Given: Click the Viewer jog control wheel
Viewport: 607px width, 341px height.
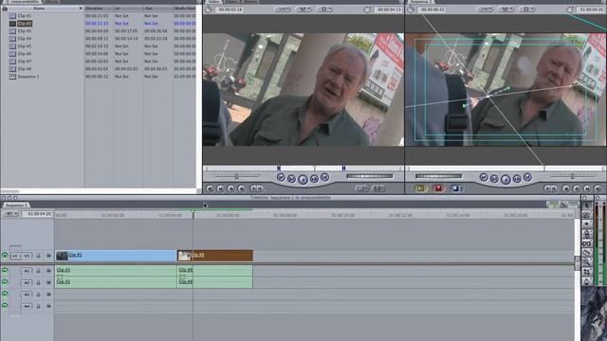Looking at the screenshot, I should pyautogui.click(x=370, y=176).
